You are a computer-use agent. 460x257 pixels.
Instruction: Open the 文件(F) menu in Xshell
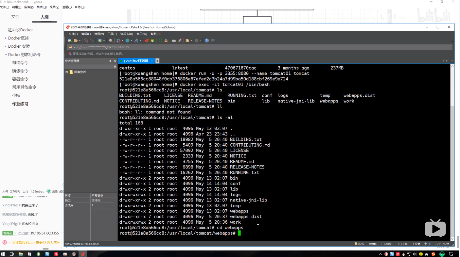click(73, 34)
